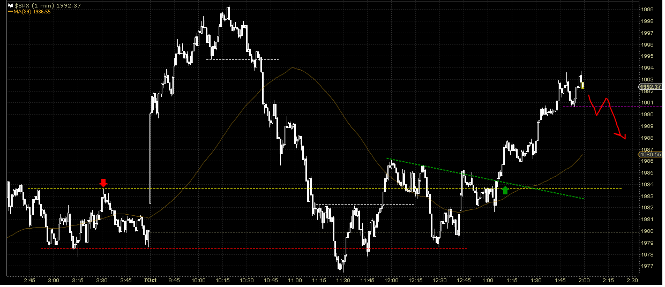Click the 1981 price axis label
Viewport: 665px width, 287px height.
647,220
